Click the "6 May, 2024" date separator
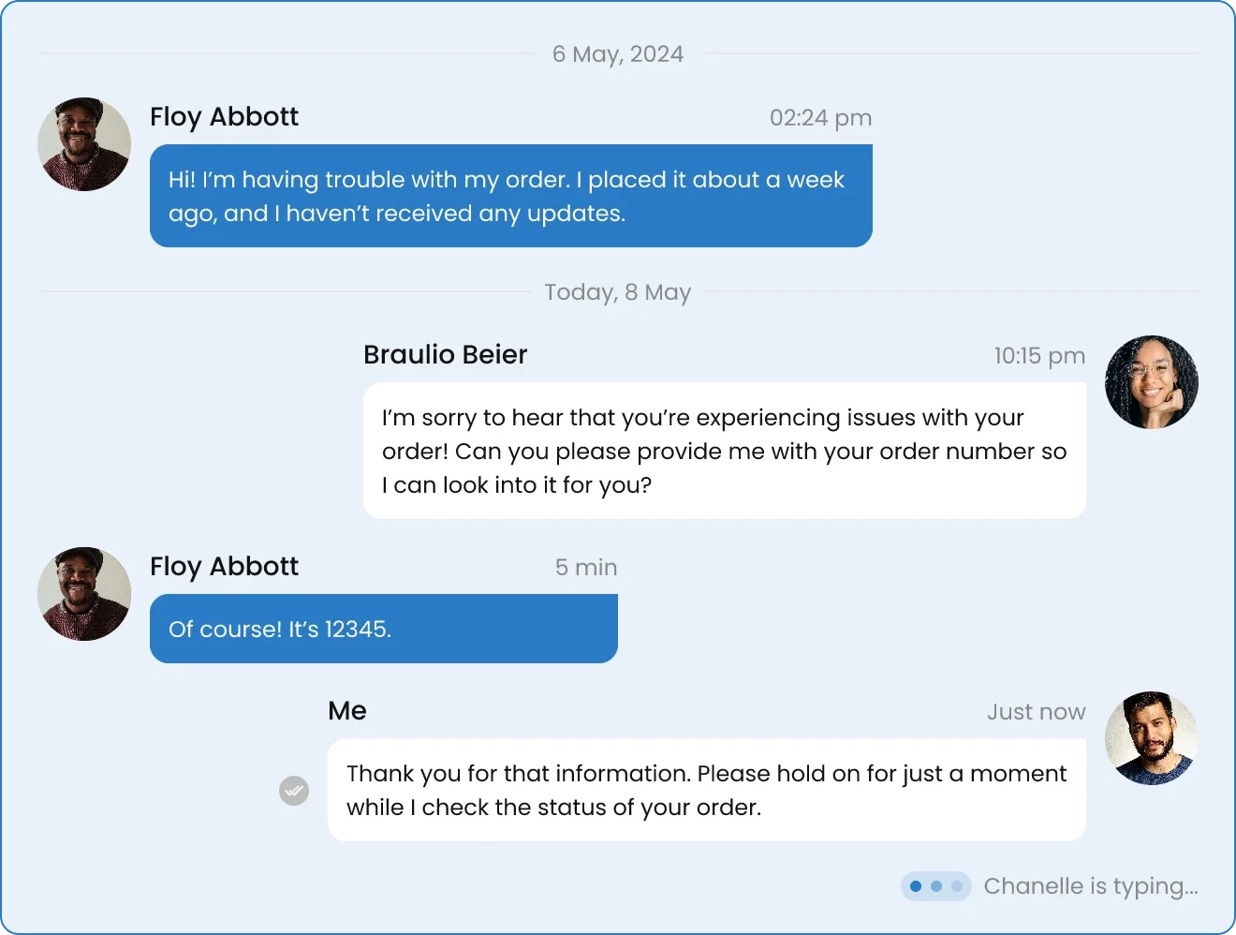The width and height of the screenshot is (1236, 935). pos(618,54)
